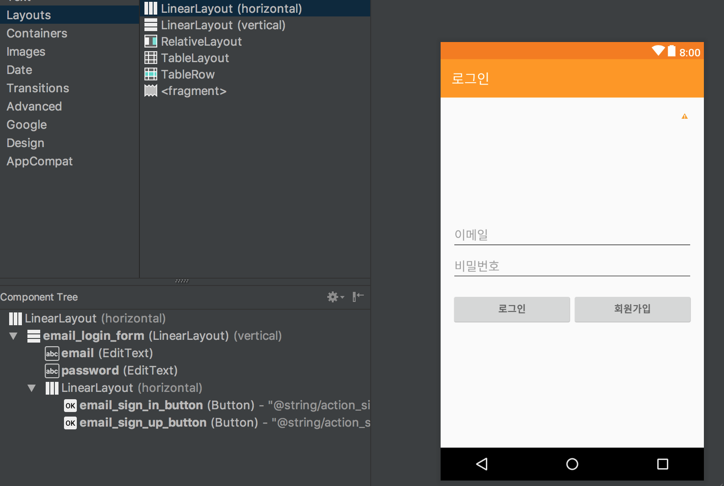Click the 로그인 button in preview
This screenshot has height=486, width=724.
tap(512, 309)
